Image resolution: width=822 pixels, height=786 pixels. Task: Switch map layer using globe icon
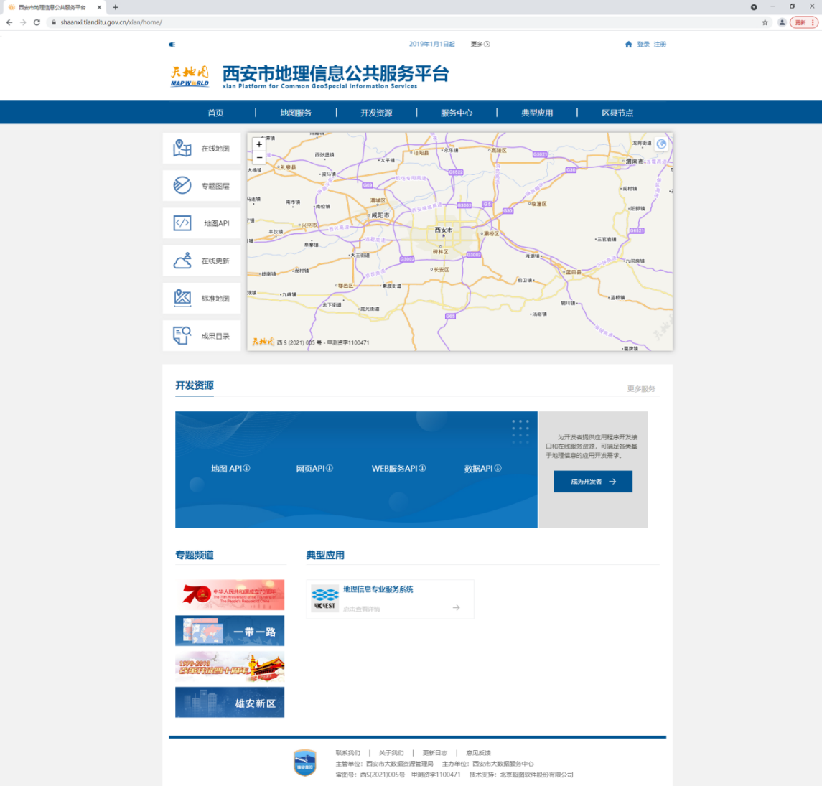(x=661, y=144)
